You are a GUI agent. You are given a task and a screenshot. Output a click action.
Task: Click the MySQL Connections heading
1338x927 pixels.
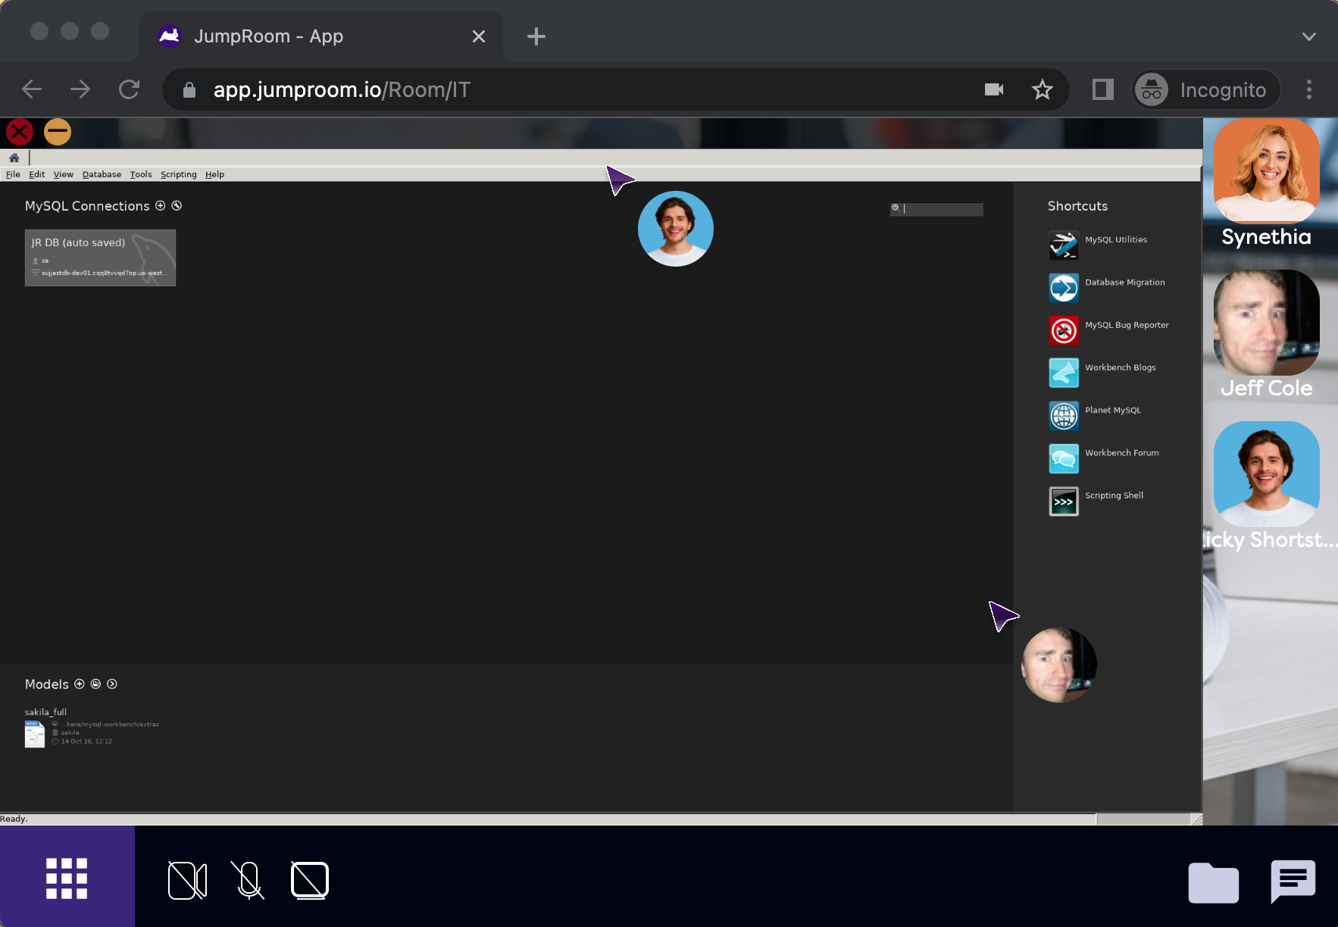coord(87,206)
